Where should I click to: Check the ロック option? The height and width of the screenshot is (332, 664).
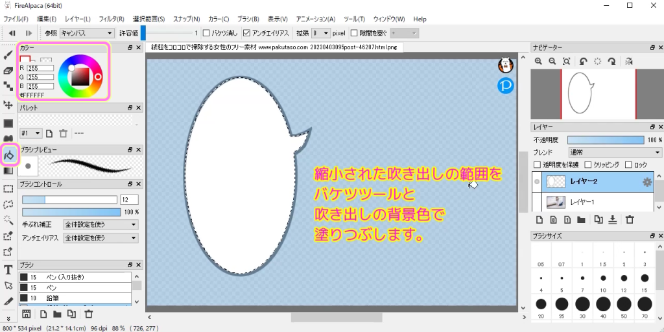[x=628, y=165]
